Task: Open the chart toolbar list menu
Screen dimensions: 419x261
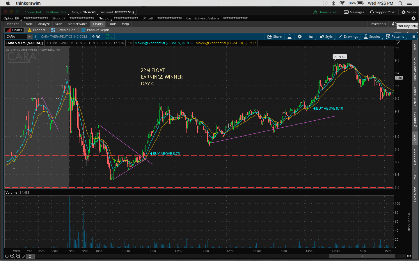Action: coord(413,37)
